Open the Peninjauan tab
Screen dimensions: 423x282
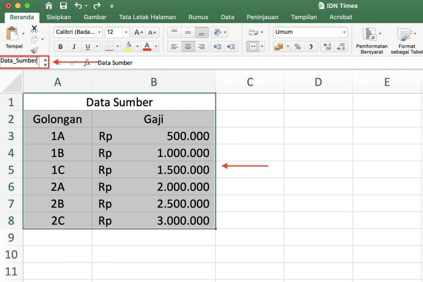(263, 17)
